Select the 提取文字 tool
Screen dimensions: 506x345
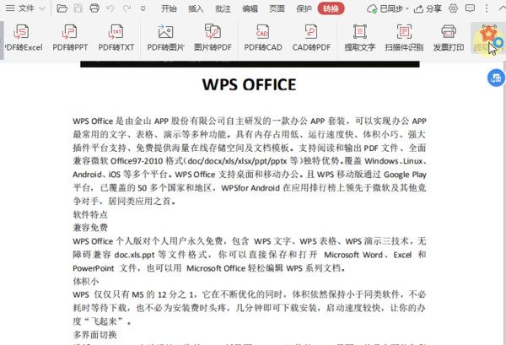(359, 38)
